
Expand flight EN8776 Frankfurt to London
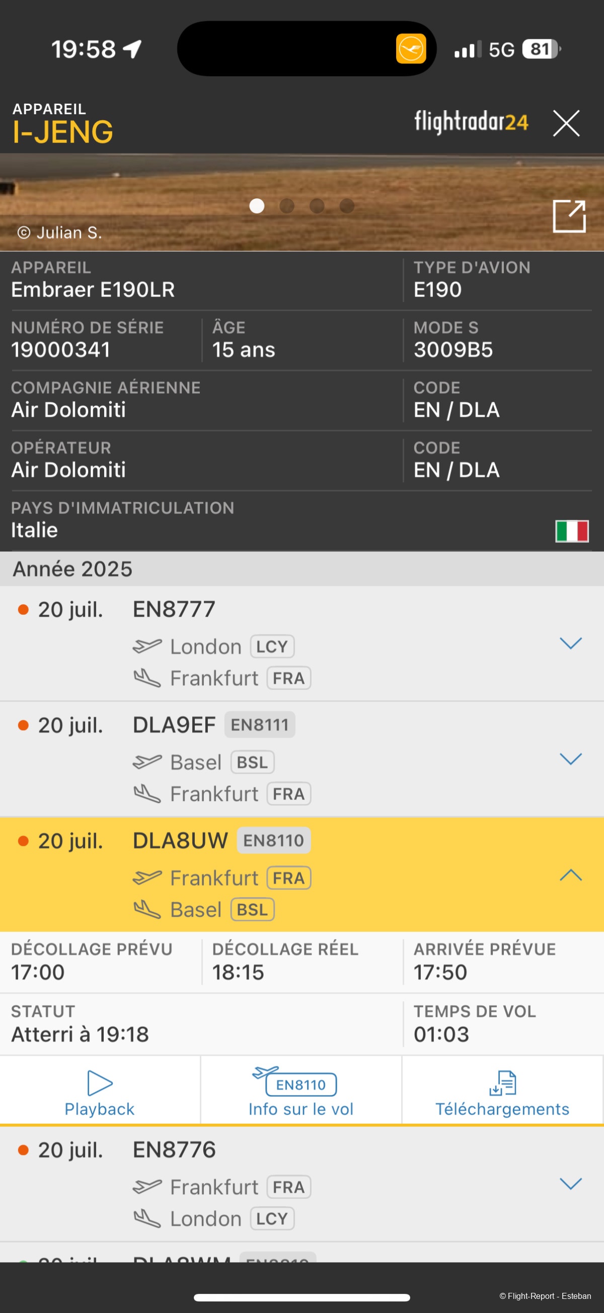[570, 1184]
